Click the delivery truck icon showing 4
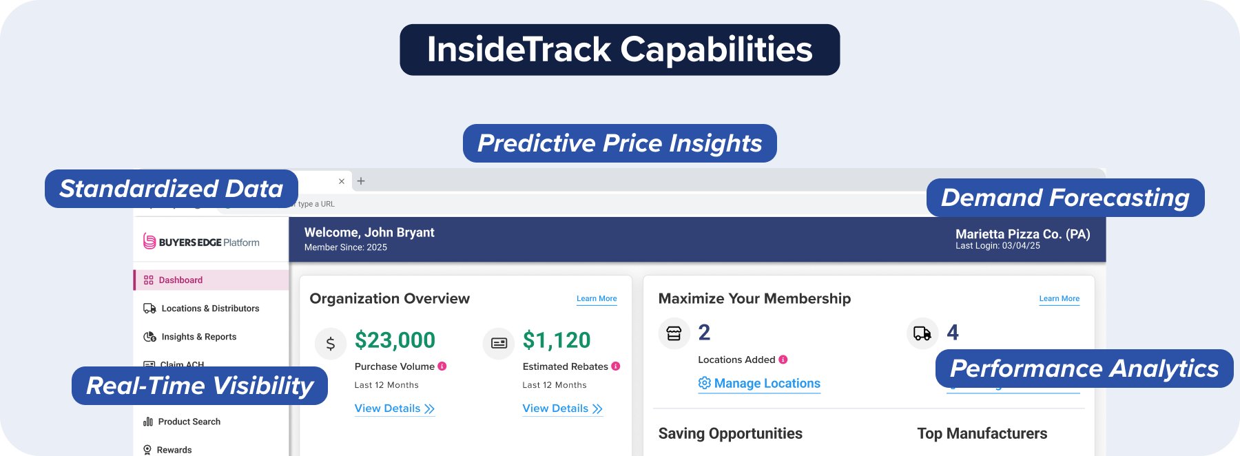This screenshot has height=456, width=1240. (923, 333)
